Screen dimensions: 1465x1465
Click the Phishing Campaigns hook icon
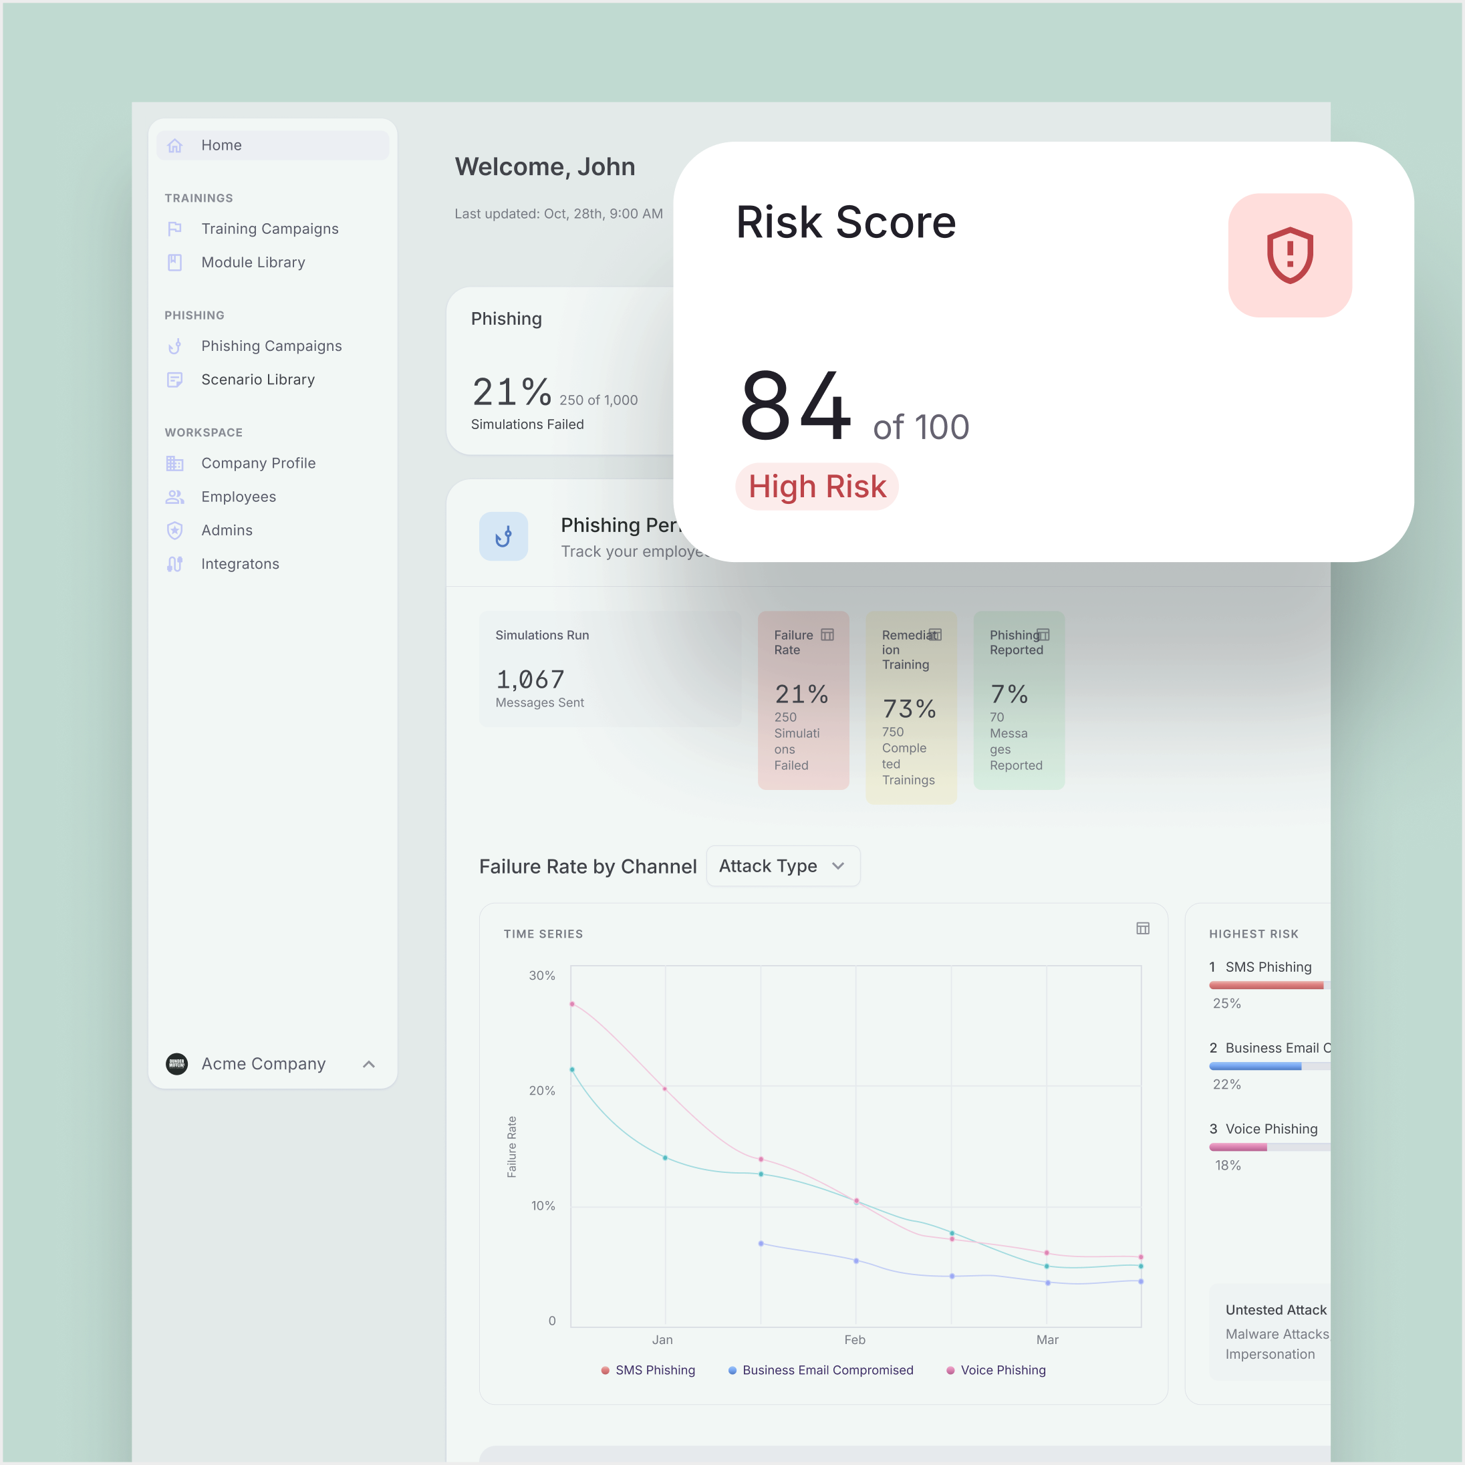(174, 346)
